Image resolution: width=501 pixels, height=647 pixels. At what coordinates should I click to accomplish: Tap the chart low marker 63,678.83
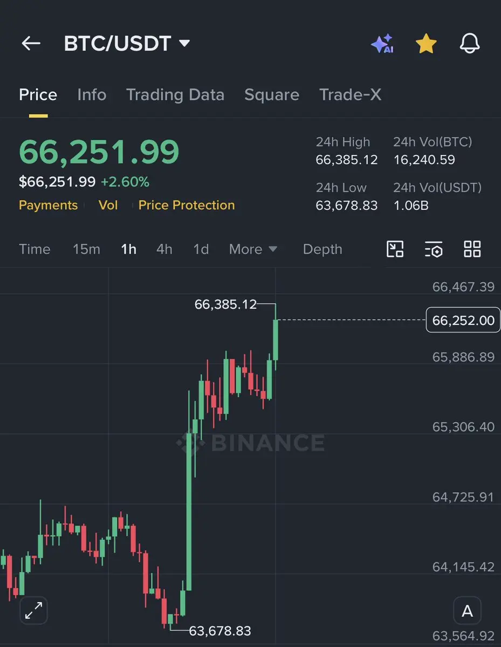220,631
